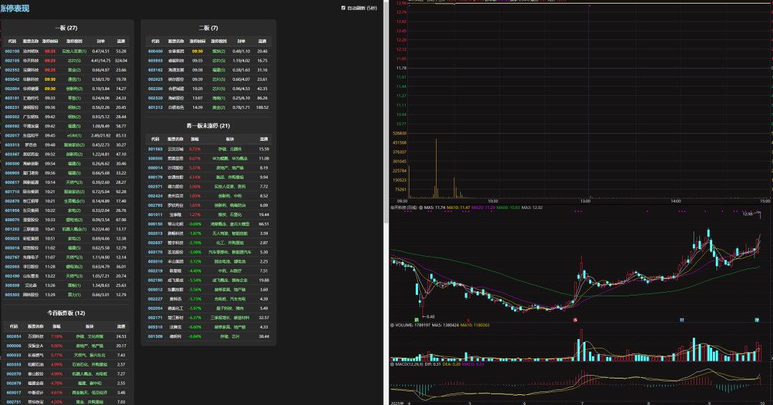Click the 涨停表现 page title
The width and height of the screenshot is (773, 405).
coord(15,9)
